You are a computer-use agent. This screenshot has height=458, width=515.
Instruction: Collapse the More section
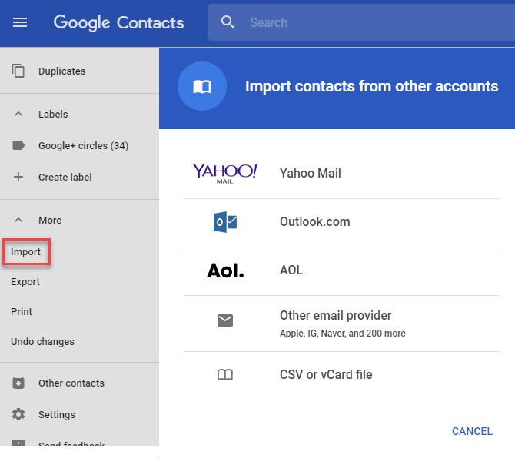(x=18, y=220)
